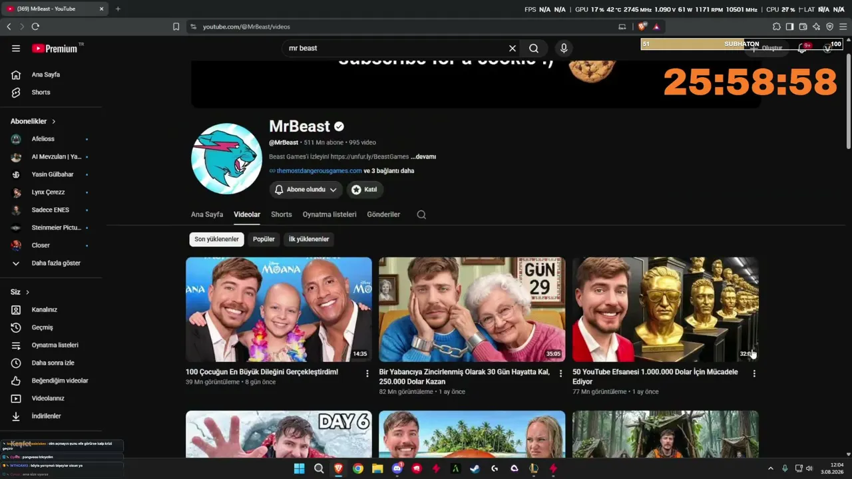Go to YouTube Premium home logo
Image resolution: width=852 pixels, height=479 pixels.
[56, 48]
